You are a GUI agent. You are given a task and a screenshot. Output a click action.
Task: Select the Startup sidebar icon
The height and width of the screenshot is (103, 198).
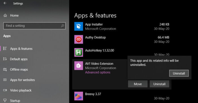click(x=5, y=100)
